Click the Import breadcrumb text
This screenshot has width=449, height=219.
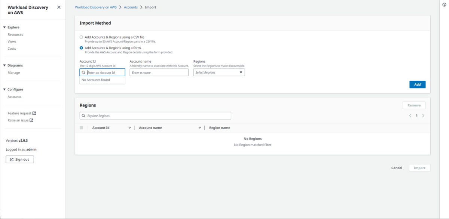click(150, 7)
